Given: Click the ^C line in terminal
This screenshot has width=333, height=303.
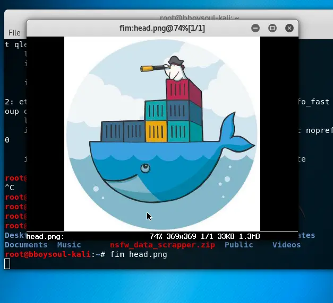Looking at the screenshot, I should pyautogui.click(x=10, y=188).
